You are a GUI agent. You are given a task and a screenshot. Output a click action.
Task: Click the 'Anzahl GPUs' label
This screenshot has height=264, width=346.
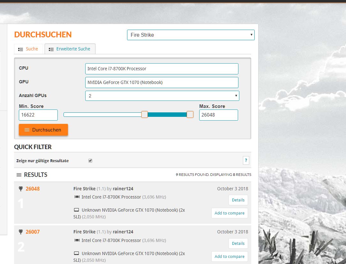33,95
